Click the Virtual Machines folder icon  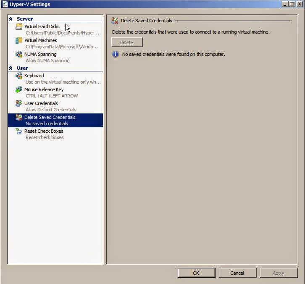coord(19,40)
